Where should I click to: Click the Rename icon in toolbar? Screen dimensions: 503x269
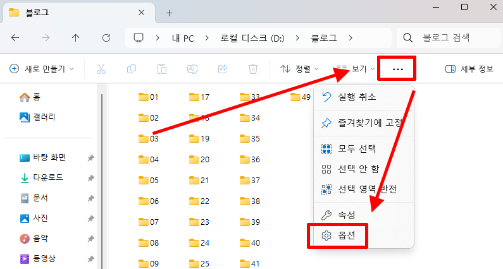(x=192, y=69)
